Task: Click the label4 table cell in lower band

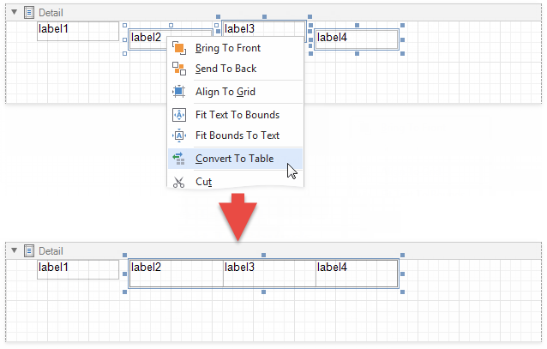Action: coord(356,274)
